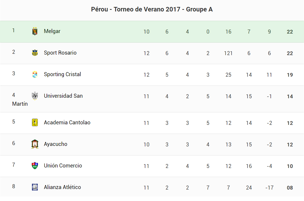This screenshot has width=304, height=201.
Task: Click the Alianza Atlético team badge
Action: coord(35,187)
